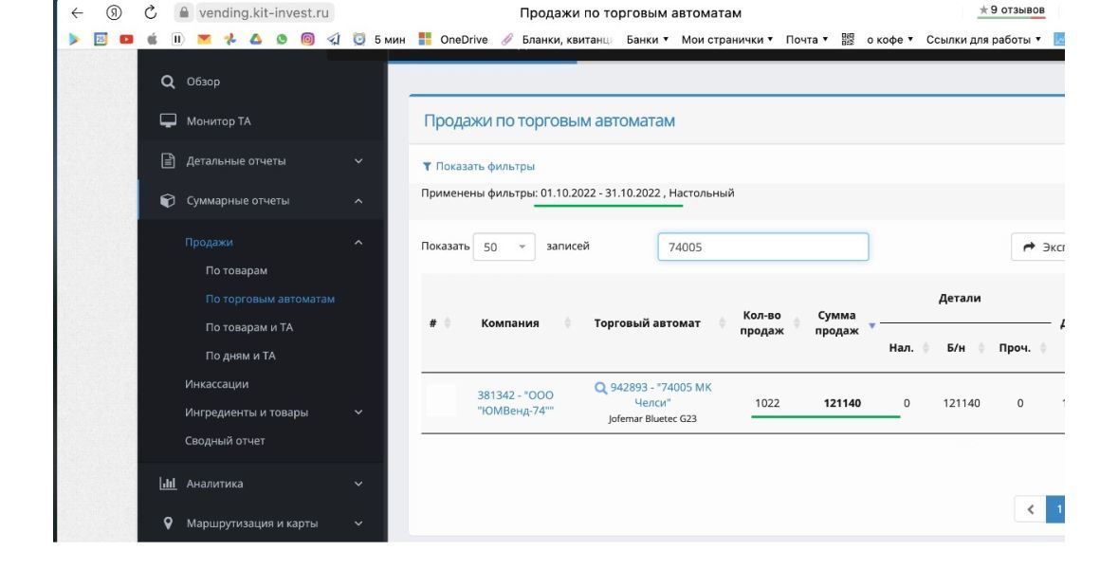Open the OneDrive bookmark
1118x569 pixels.
pos(453,39)
